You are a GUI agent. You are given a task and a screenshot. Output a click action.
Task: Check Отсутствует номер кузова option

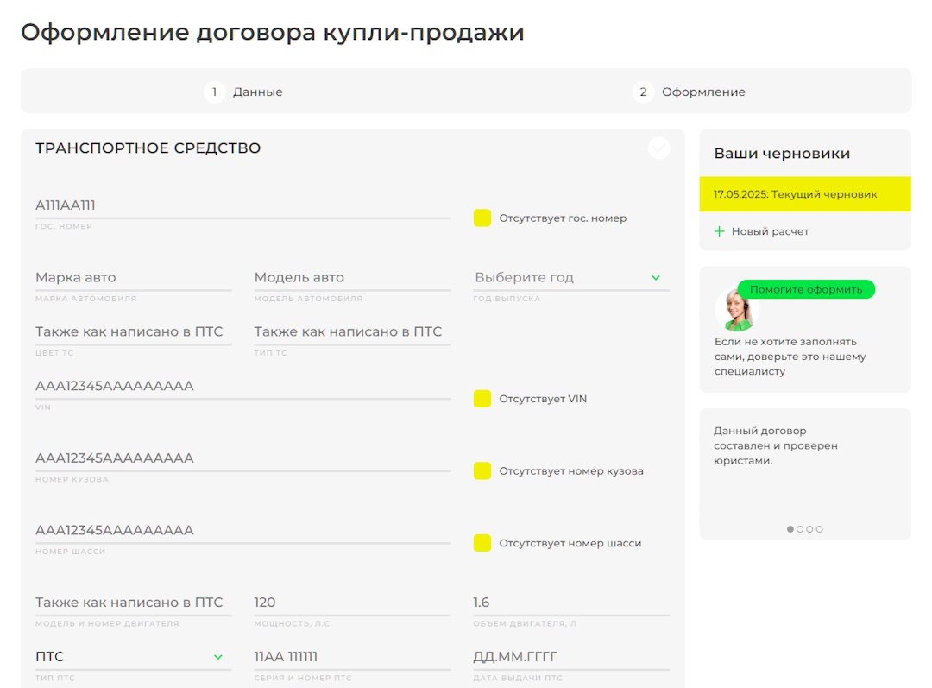click(x=482, y=471)
